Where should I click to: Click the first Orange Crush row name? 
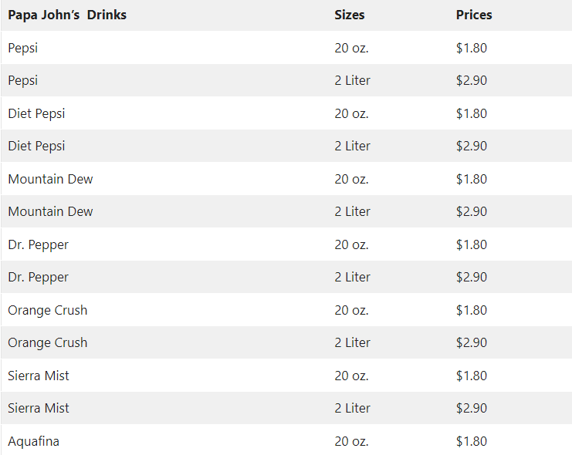pyautogui.click(x=47, y=310)
